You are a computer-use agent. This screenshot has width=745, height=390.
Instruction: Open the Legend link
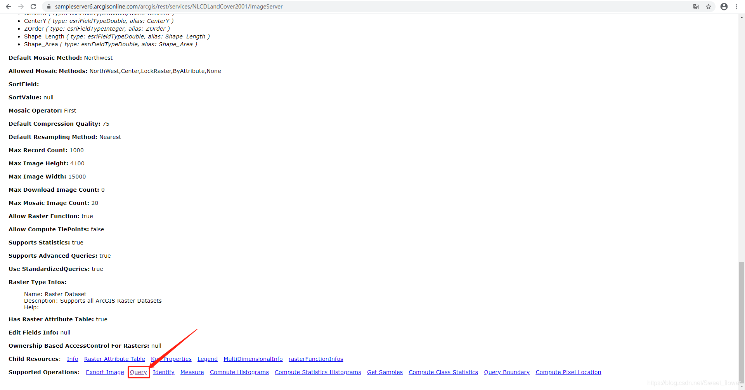(208, 359)
